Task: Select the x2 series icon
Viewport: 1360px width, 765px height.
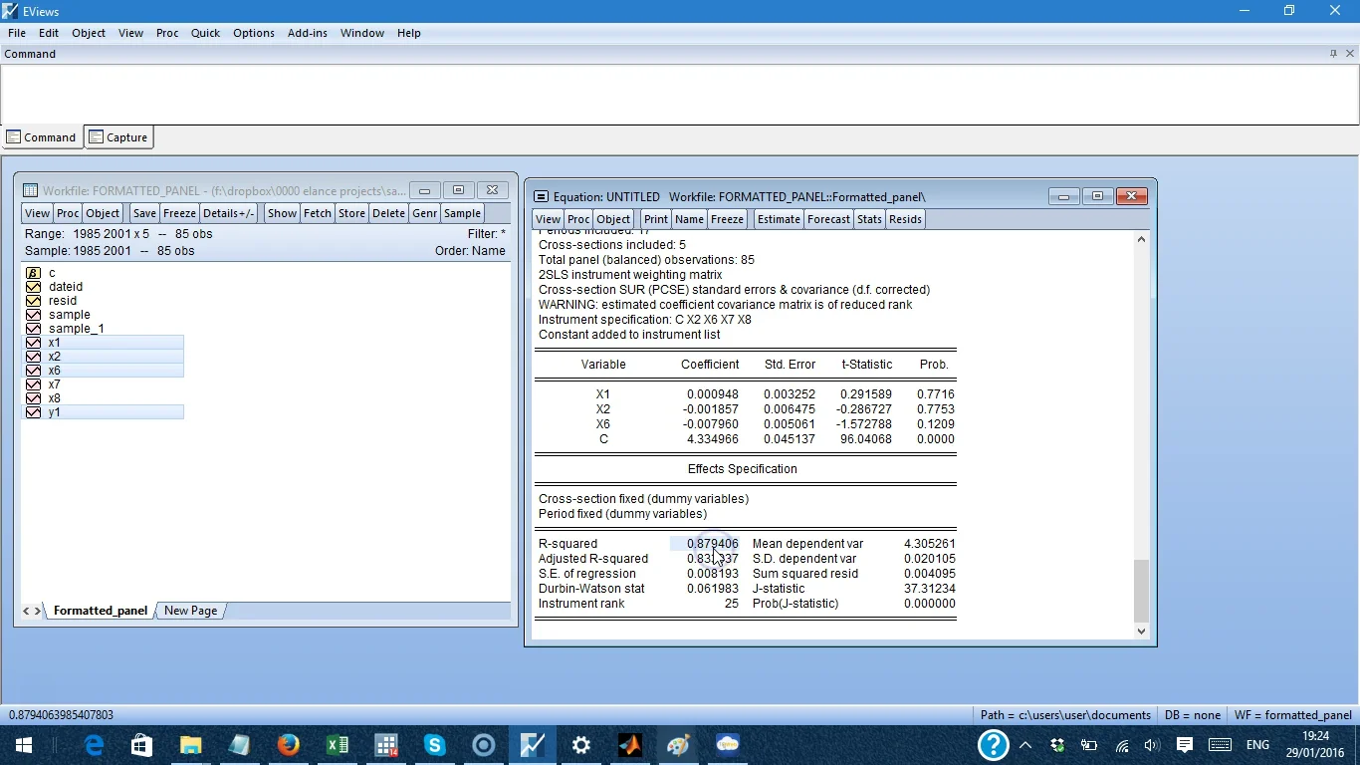Action: click(33, 357)
